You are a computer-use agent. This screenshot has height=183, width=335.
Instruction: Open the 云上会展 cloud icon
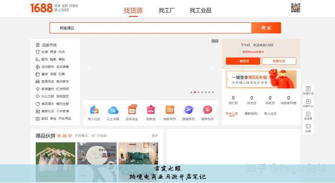point(113,110)
